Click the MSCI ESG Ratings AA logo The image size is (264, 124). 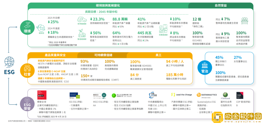tap(100, 95)
